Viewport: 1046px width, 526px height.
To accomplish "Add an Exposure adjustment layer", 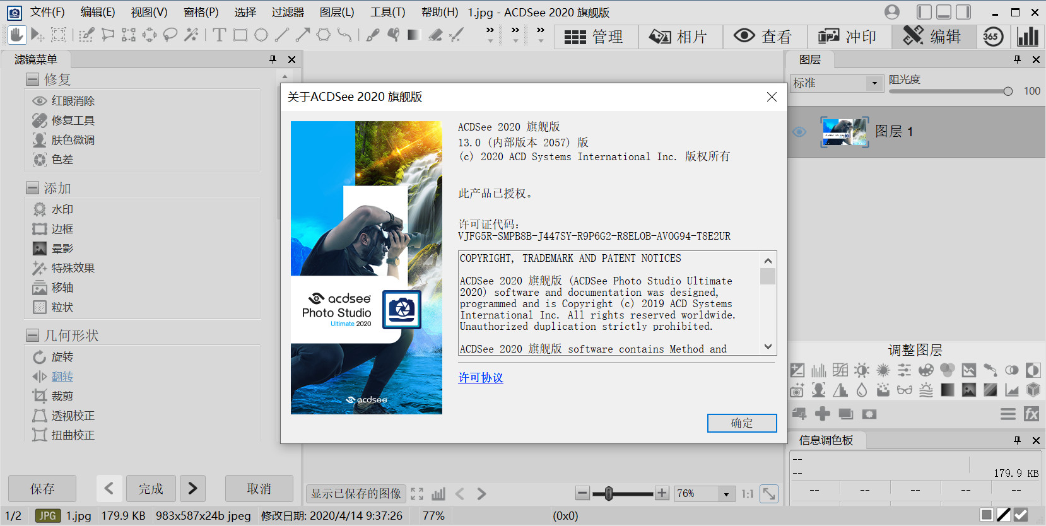I will 797,370.
